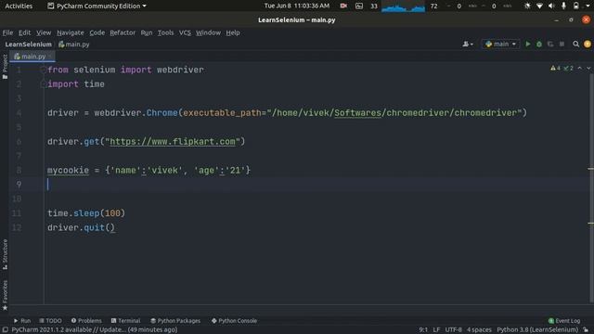This screenshot has height=334, width=594.
Task: Open the Favorites tool window in the sidebar
Action: [5, 295]
